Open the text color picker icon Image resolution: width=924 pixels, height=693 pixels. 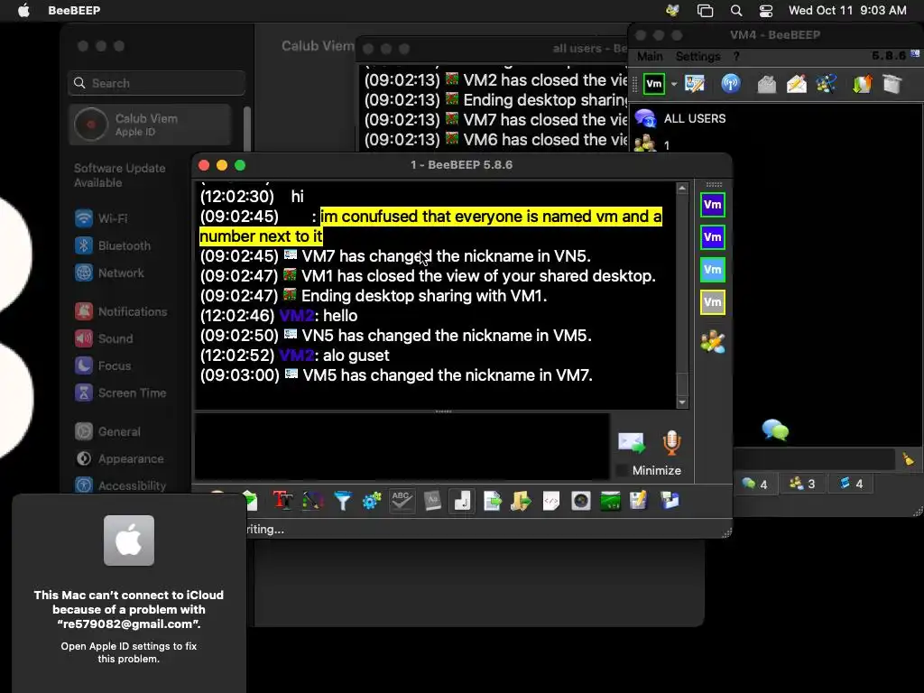tap(313, 501)
